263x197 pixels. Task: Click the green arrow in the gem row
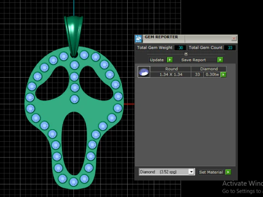224,74
